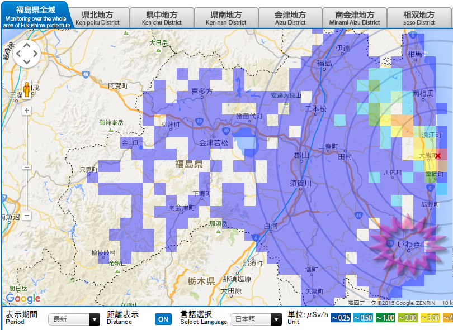Zoom out with the minus button

tap(27, 215)
